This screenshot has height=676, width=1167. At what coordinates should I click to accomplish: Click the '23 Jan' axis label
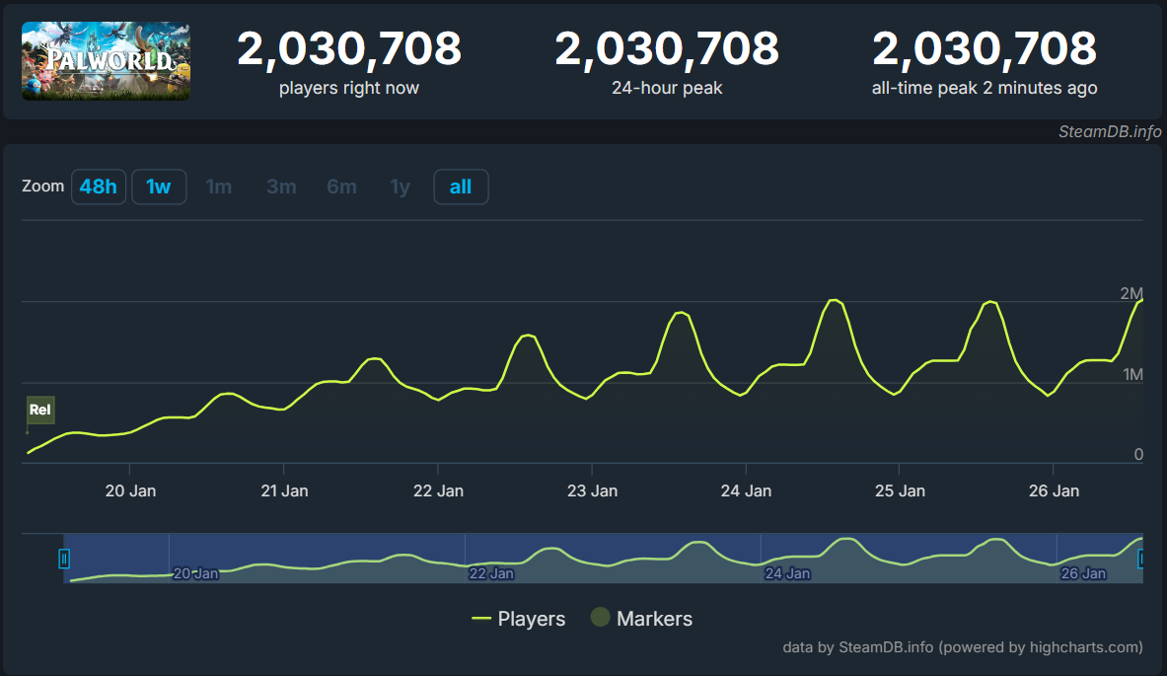pyautogui.click(x=593, y=490)
